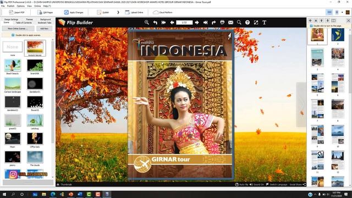Viewport: 352px width, 198px height.
Task: Click the Import PDF toolbar button
Action: pos(16,12)
